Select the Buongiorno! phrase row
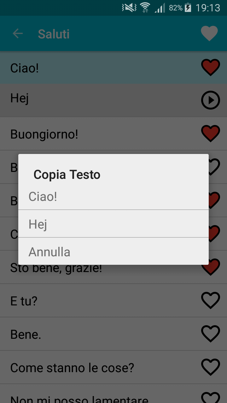227x403 pixels. 113,134
